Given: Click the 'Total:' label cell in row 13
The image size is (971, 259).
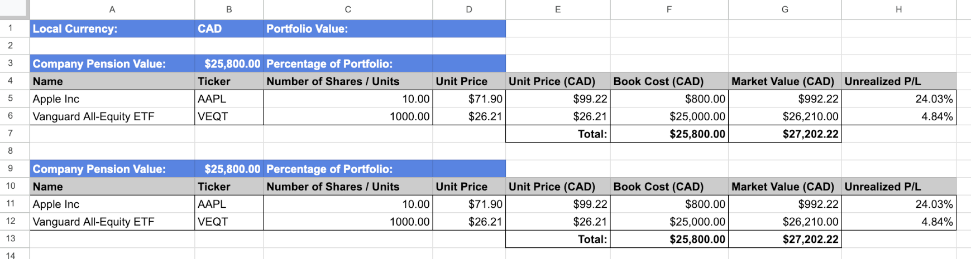Looking at the screenshot, I should click(x=557, y=240).
